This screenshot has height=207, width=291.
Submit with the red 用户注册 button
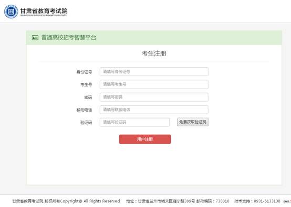[x=145, y=139]
